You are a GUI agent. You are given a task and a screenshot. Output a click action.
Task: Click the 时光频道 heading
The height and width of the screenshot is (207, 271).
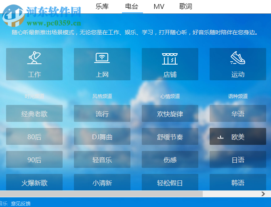[x=34, y=96]
